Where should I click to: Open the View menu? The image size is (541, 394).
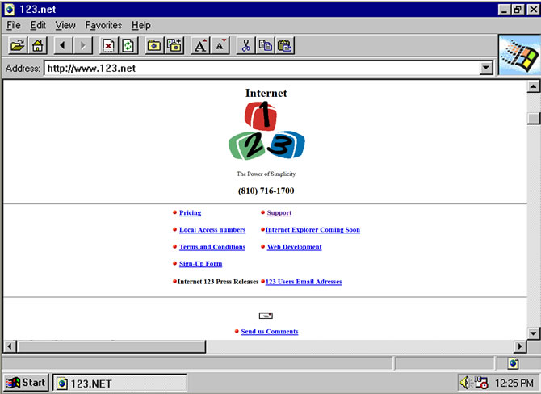65,26
